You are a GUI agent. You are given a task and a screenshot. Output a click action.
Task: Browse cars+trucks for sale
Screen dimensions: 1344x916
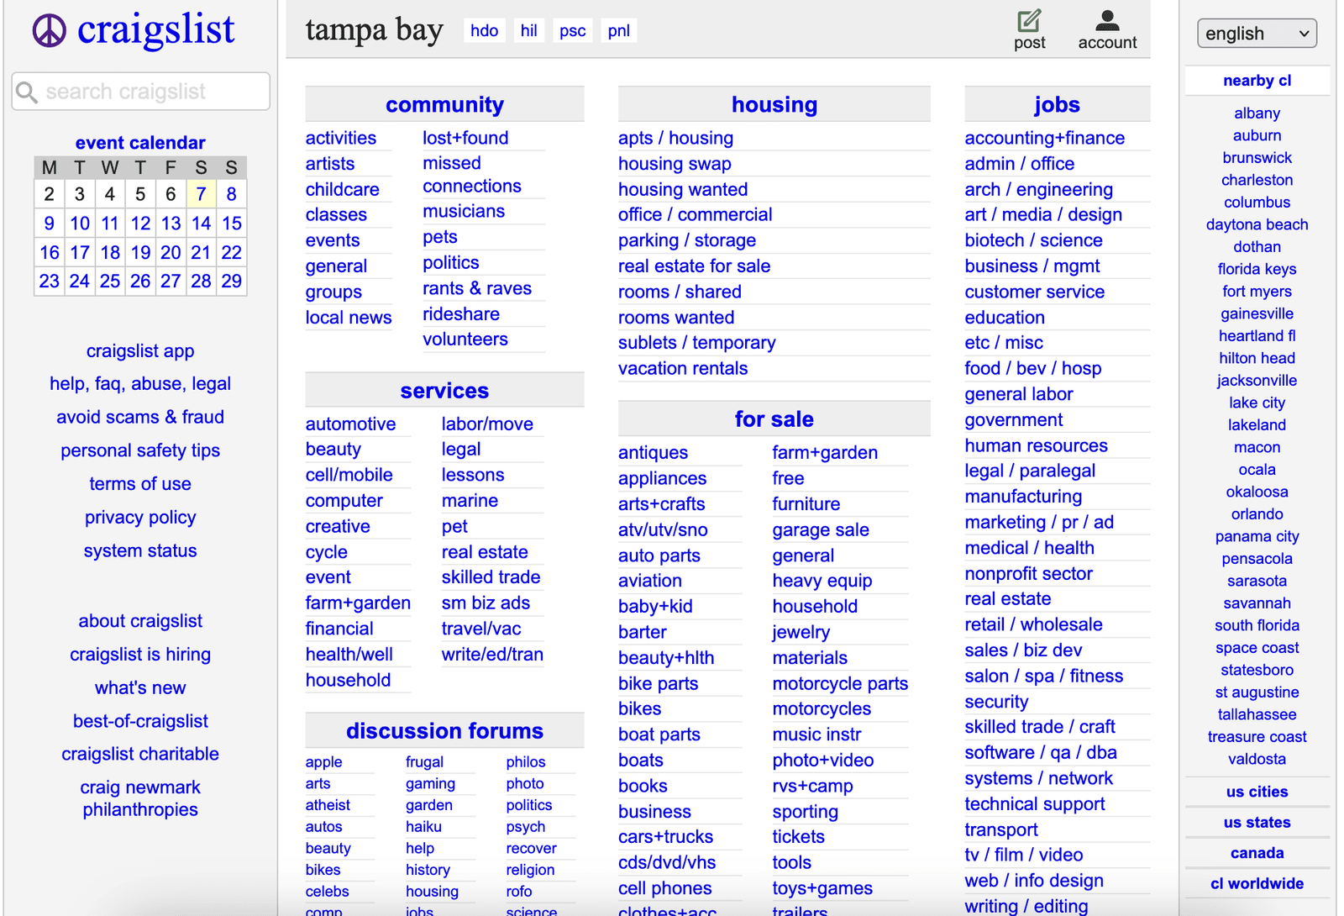tap(665, 837)
